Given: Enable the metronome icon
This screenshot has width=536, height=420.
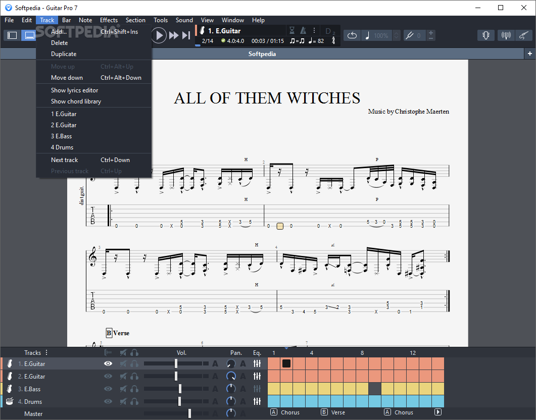Looking at the screenshot, I should (303, 31).
